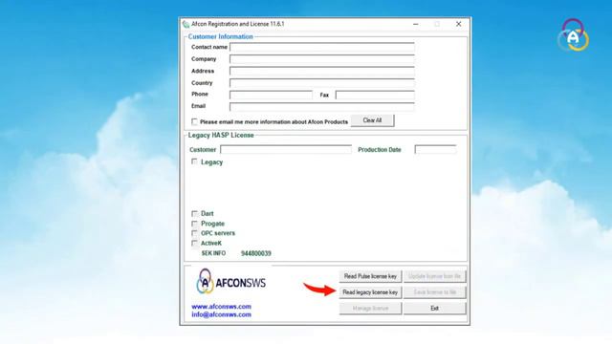The height and width of the screenshot is (344, 612).
Task: Close the Afcon Registration window
Action: [459, 24]
